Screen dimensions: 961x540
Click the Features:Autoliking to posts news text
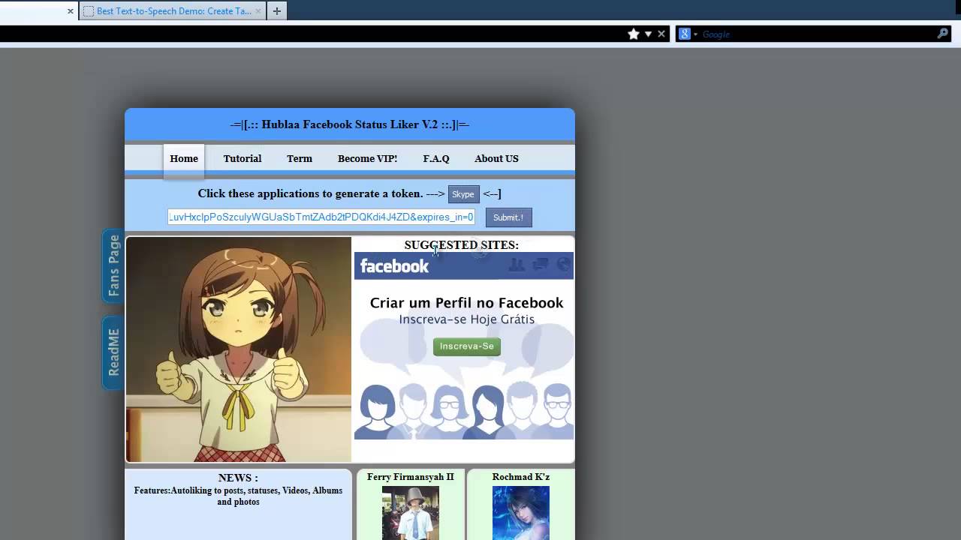(x=238, y=496)
